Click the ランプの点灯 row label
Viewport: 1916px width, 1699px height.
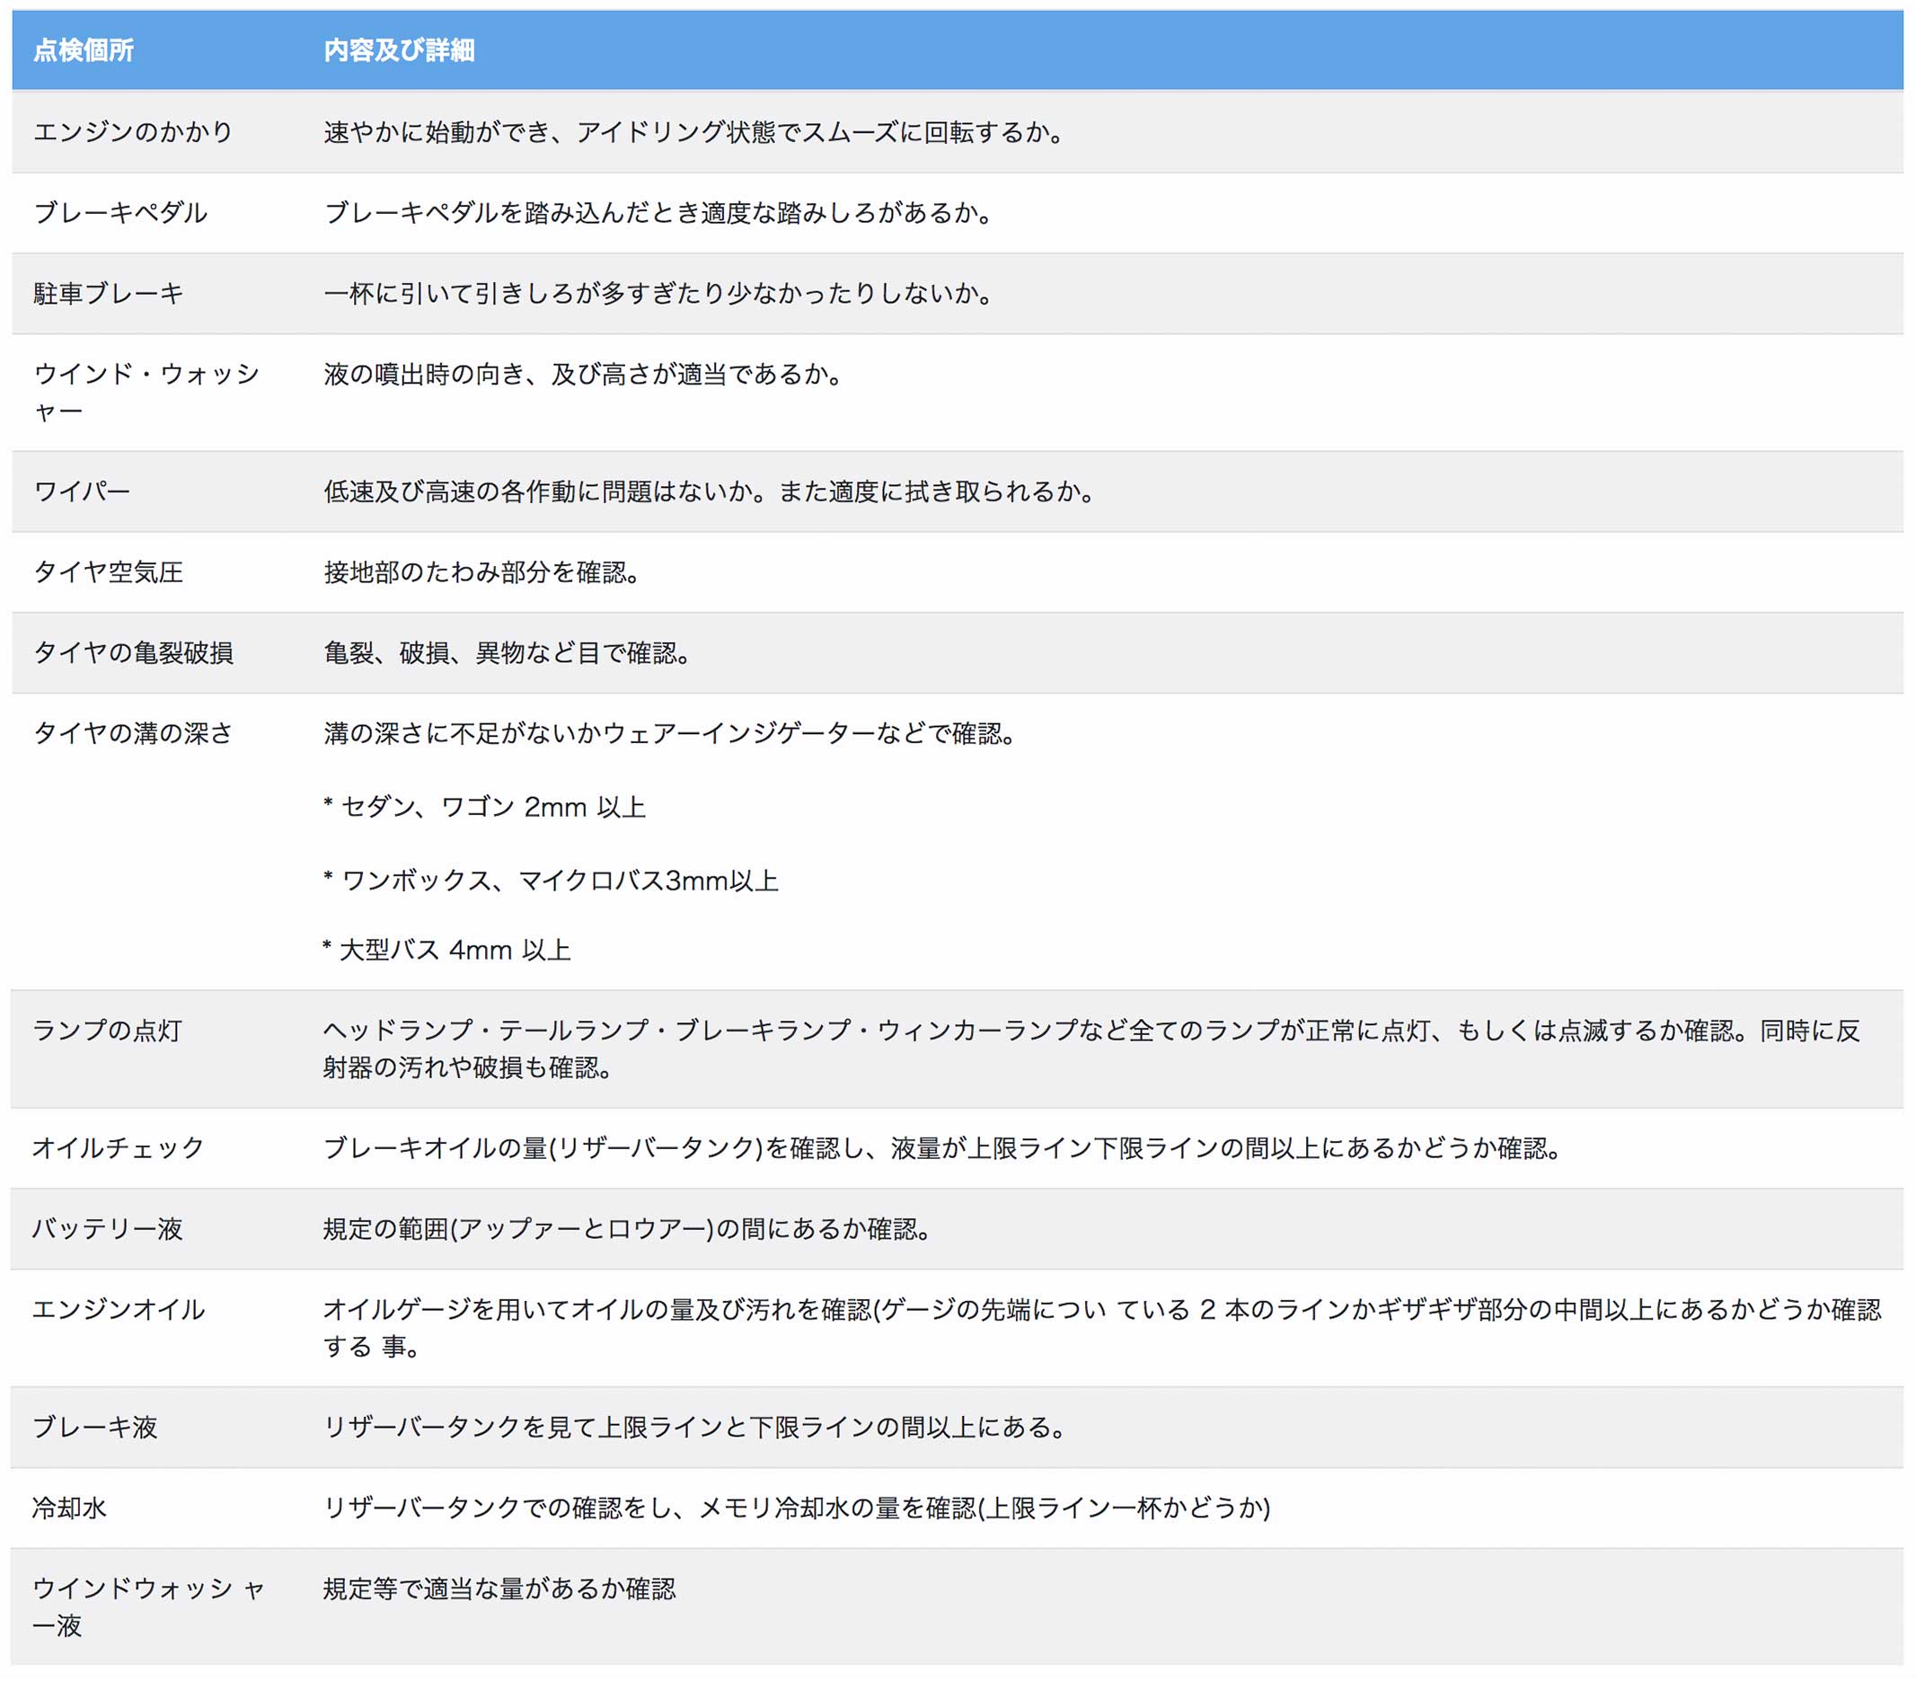point(107,1031)
